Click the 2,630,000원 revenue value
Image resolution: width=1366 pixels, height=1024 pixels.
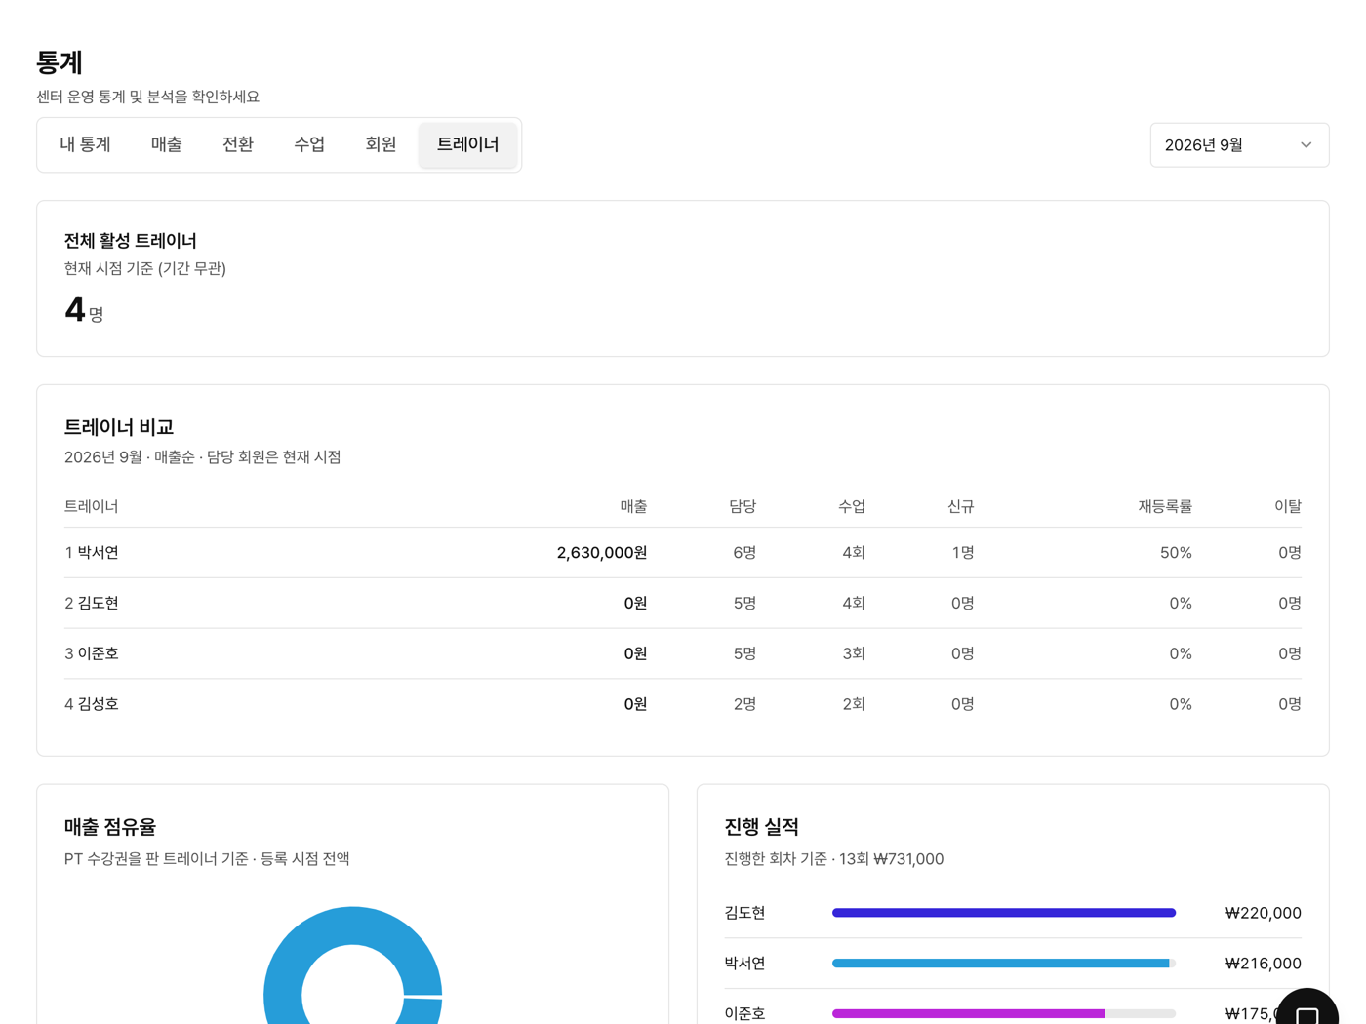[602, 553]
